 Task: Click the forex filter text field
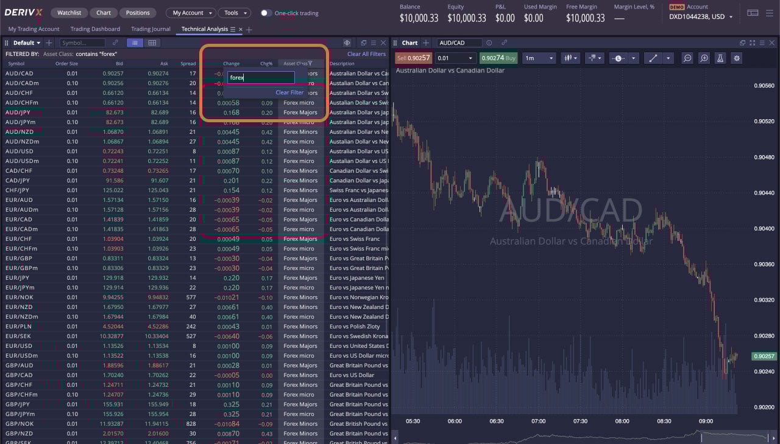coord(261,78)
